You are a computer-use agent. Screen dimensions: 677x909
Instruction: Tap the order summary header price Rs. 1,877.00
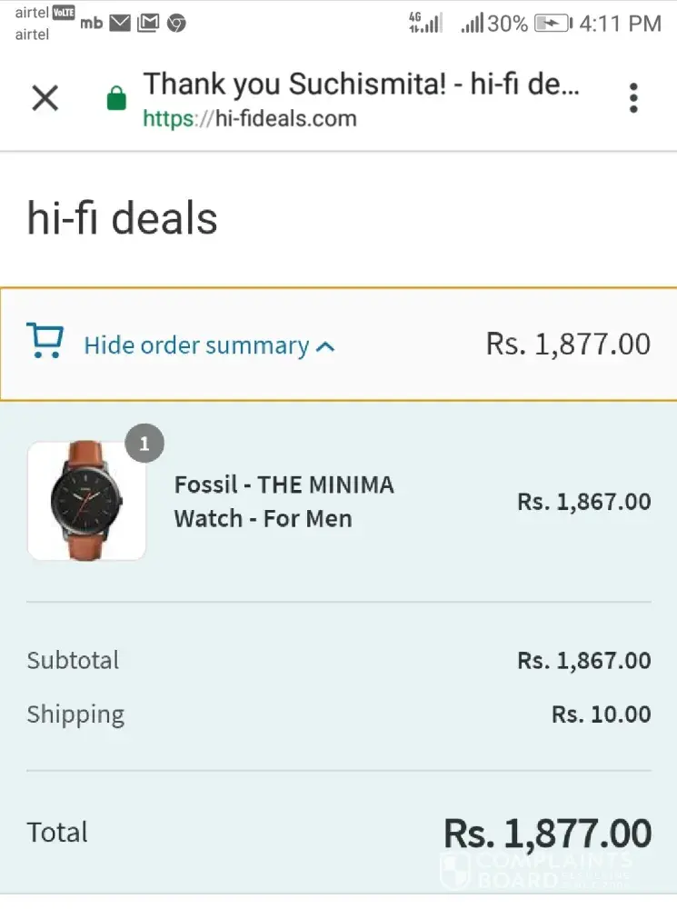tap(568, 345)
